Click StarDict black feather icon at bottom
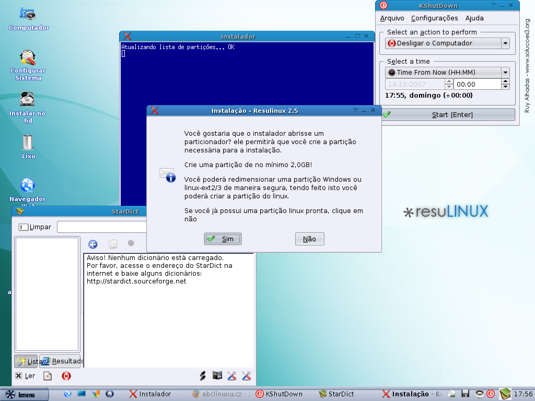This screenshot has height=401, width=535. click(203, 376)
